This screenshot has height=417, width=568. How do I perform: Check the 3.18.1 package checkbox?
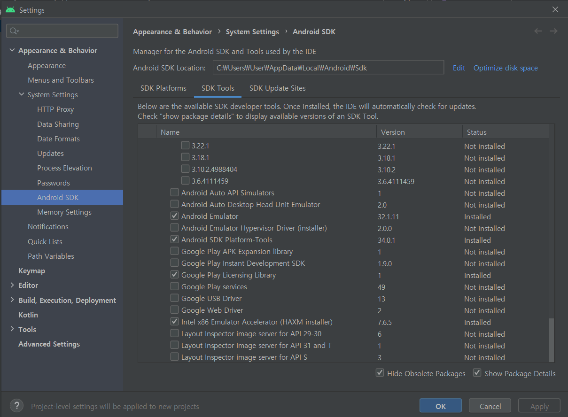click(x=185, y=157)
